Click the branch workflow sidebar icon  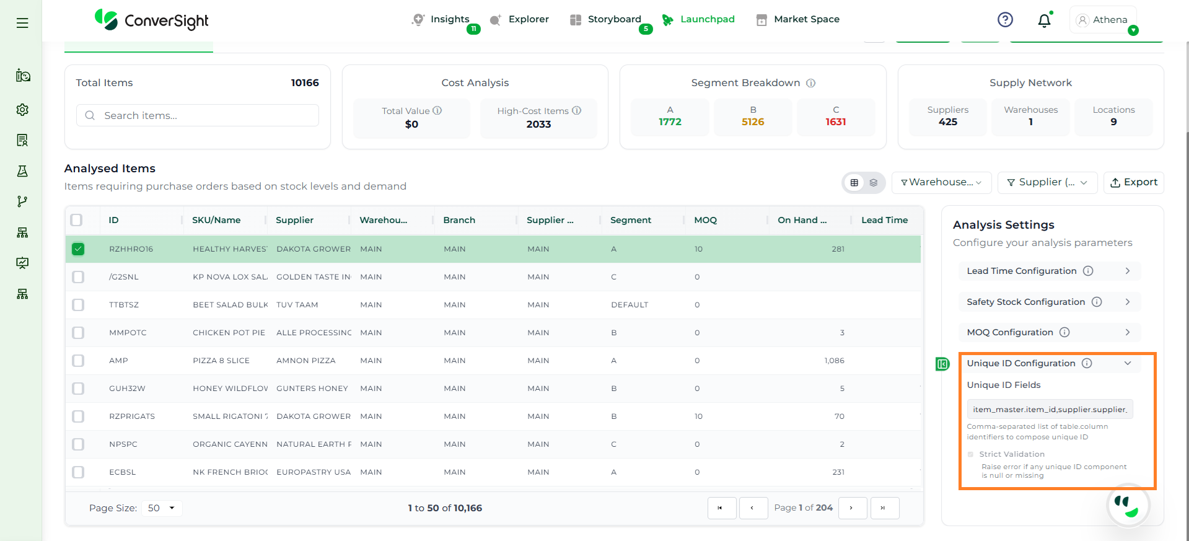(x=22, y=201)
